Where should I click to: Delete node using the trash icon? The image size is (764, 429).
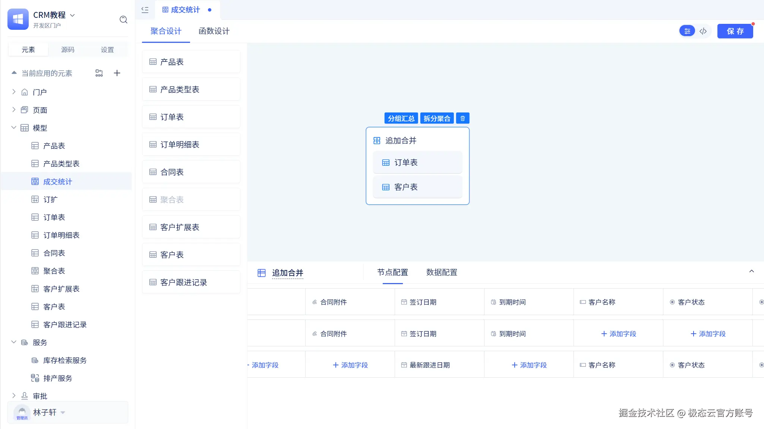pos(462,118)
